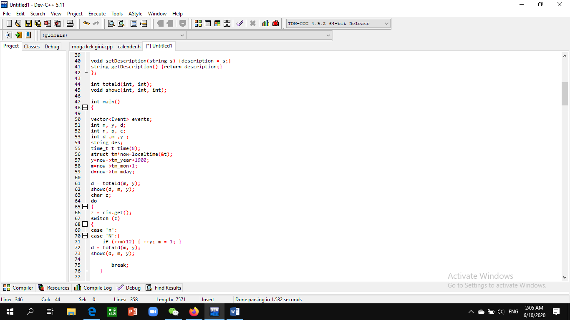Viewport: 570px width, 320px height.
Task: Click code line 'vector<Event> events;'
Action: [x=121, y=119]
